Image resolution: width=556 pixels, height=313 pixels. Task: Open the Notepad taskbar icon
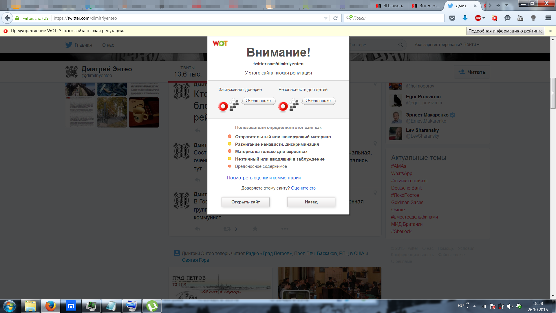[x=111, y=306]
